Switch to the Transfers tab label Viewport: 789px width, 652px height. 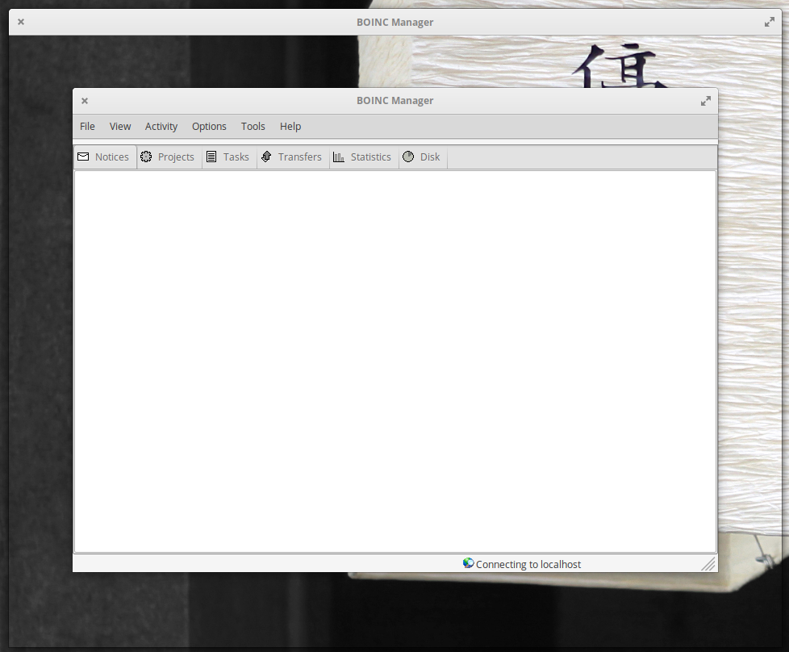click(x=299, y=157)
